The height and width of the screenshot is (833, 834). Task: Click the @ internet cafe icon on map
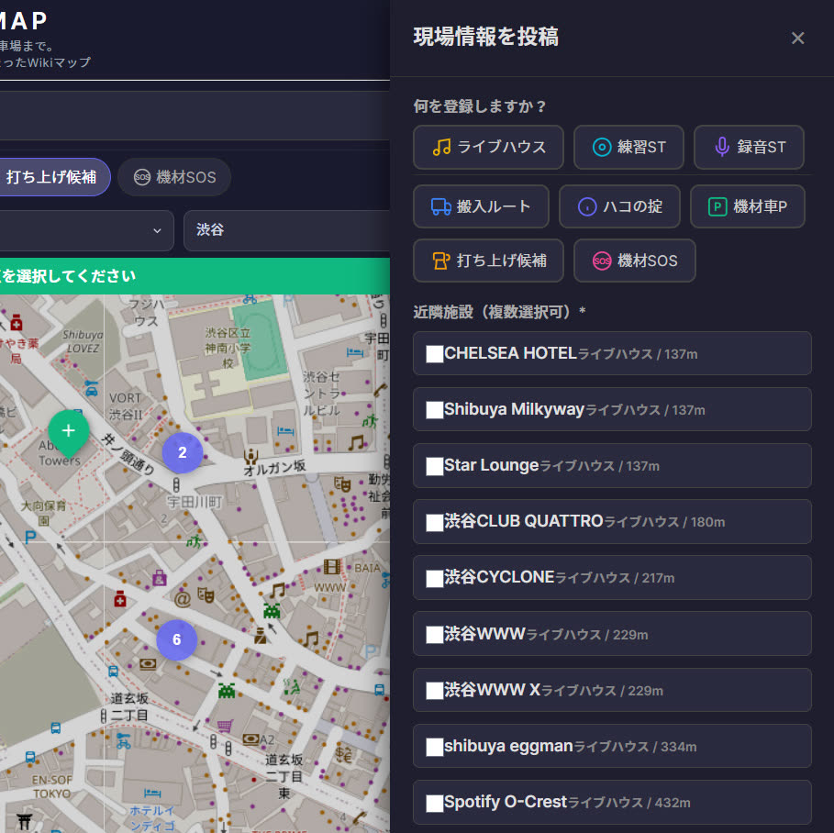183,599
